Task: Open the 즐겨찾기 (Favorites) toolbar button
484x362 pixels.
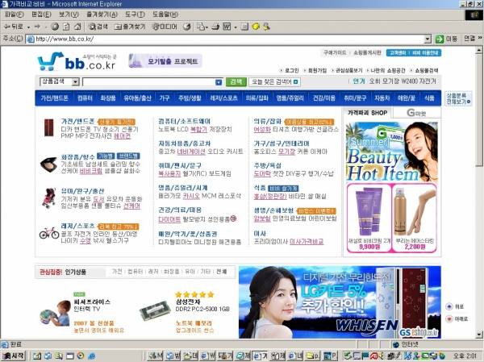Action: click(x=130, y=27)
